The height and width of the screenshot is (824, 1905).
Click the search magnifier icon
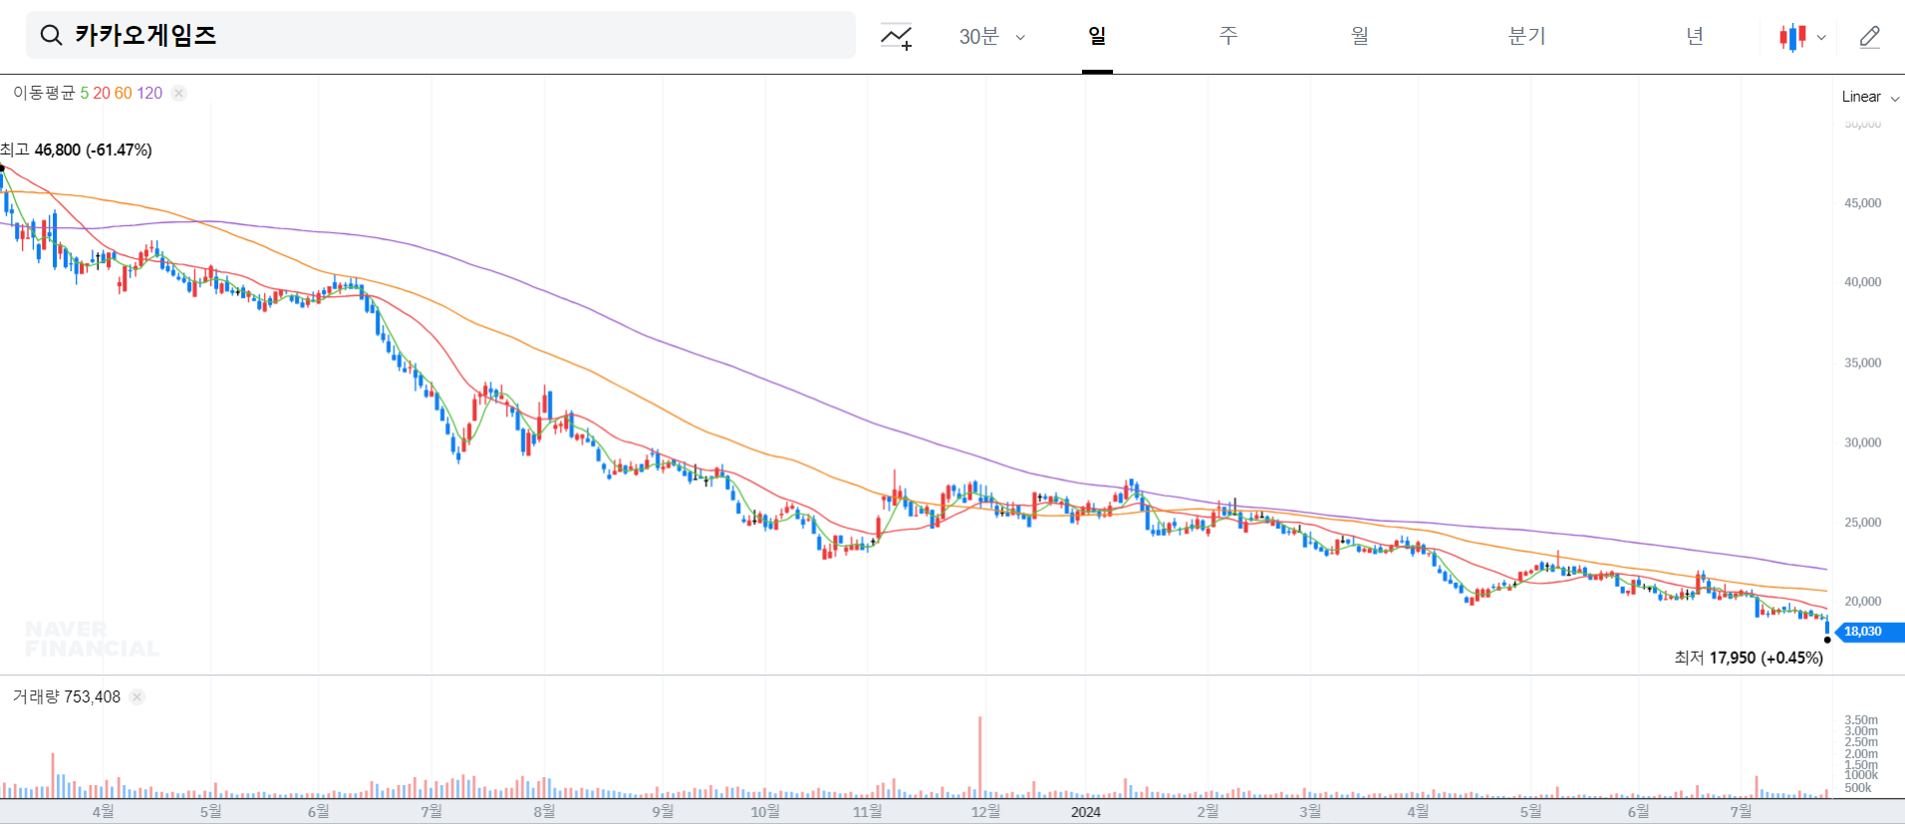point(51,36)
